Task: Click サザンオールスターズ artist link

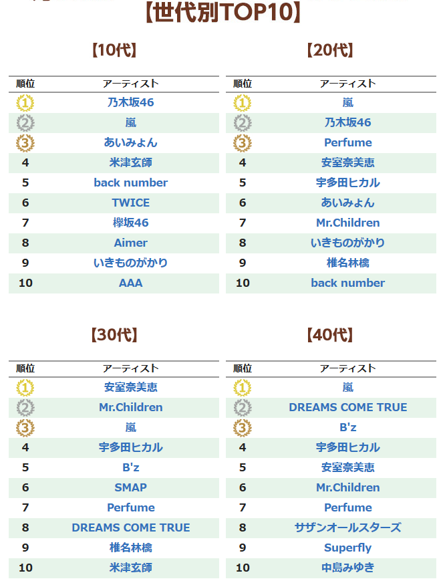Action: pos(347,527)
